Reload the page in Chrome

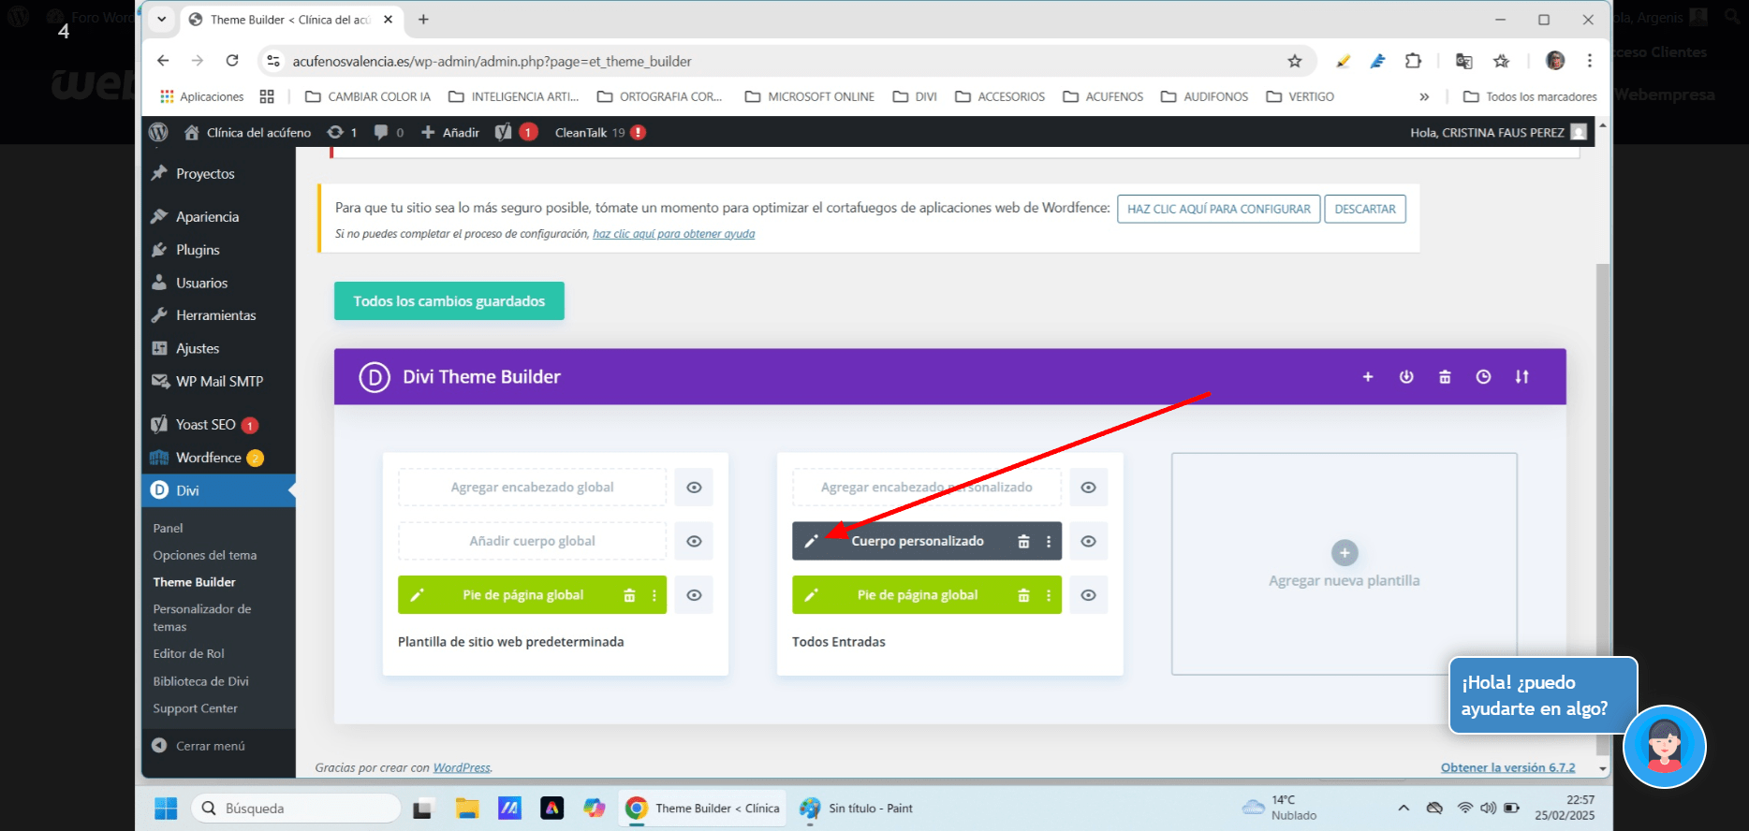coord(232,61)
